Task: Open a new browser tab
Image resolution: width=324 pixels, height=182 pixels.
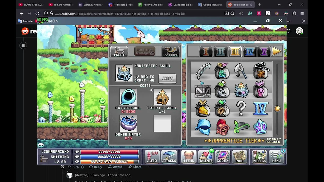Action: pos(259,5)
